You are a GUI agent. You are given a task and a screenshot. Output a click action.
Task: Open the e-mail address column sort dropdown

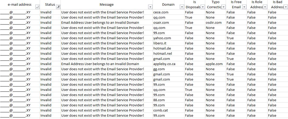pos(37,7)
